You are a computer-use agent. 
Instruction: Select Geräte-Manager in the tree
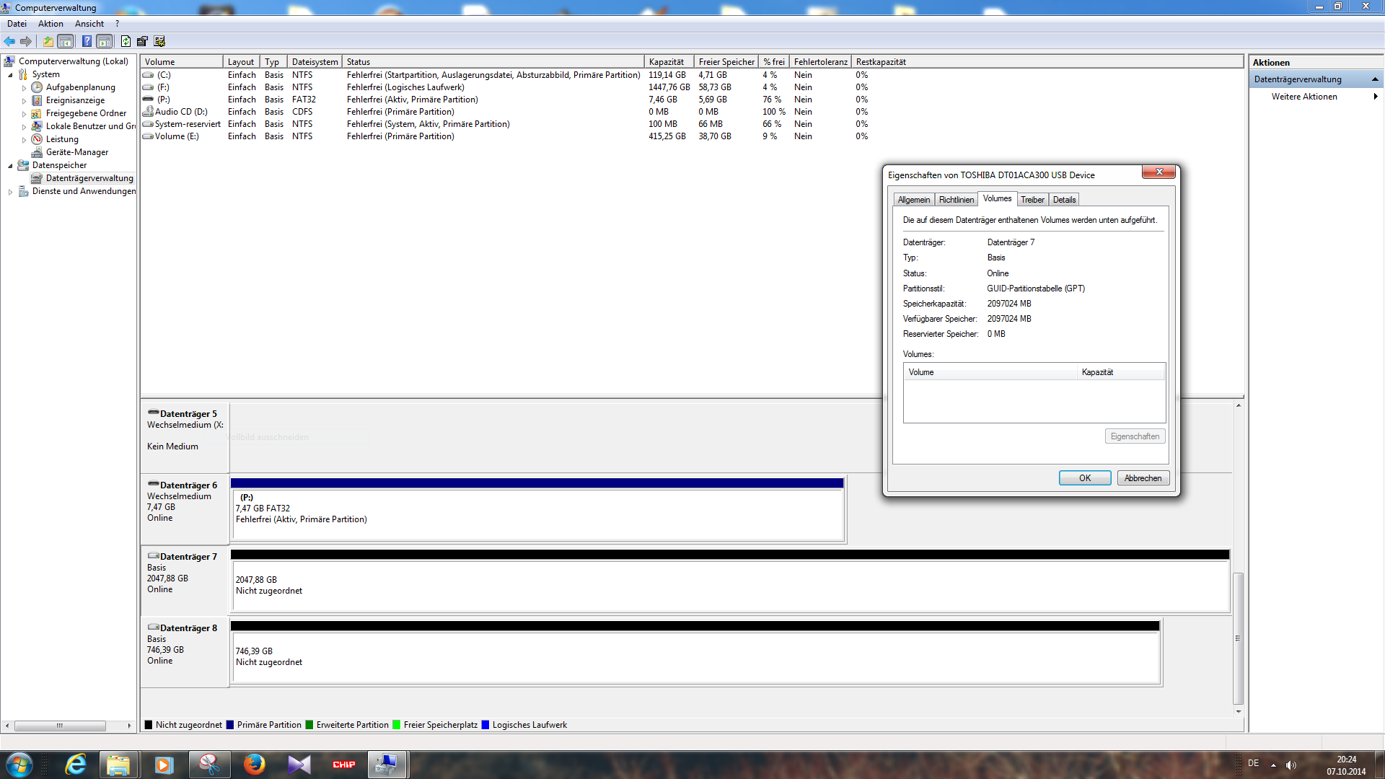[76, 152]
